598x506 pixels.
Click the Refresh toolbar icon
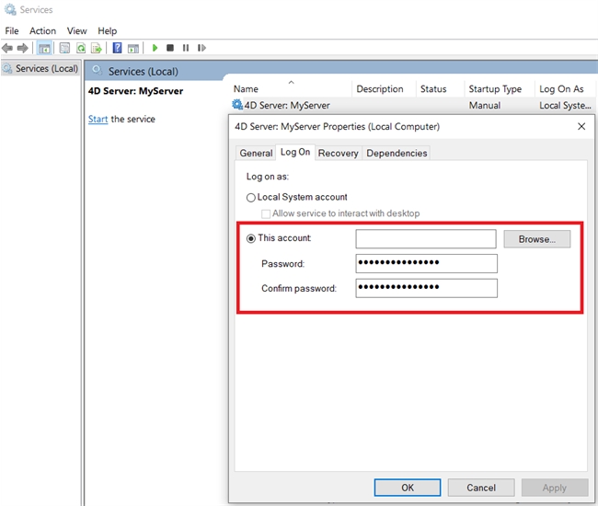81,48
